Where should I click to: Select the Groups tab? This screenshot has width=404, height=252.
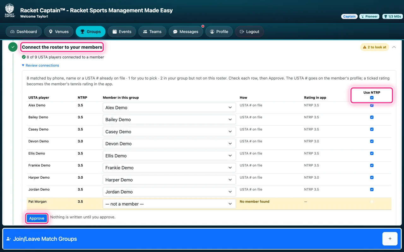point(91,31)
